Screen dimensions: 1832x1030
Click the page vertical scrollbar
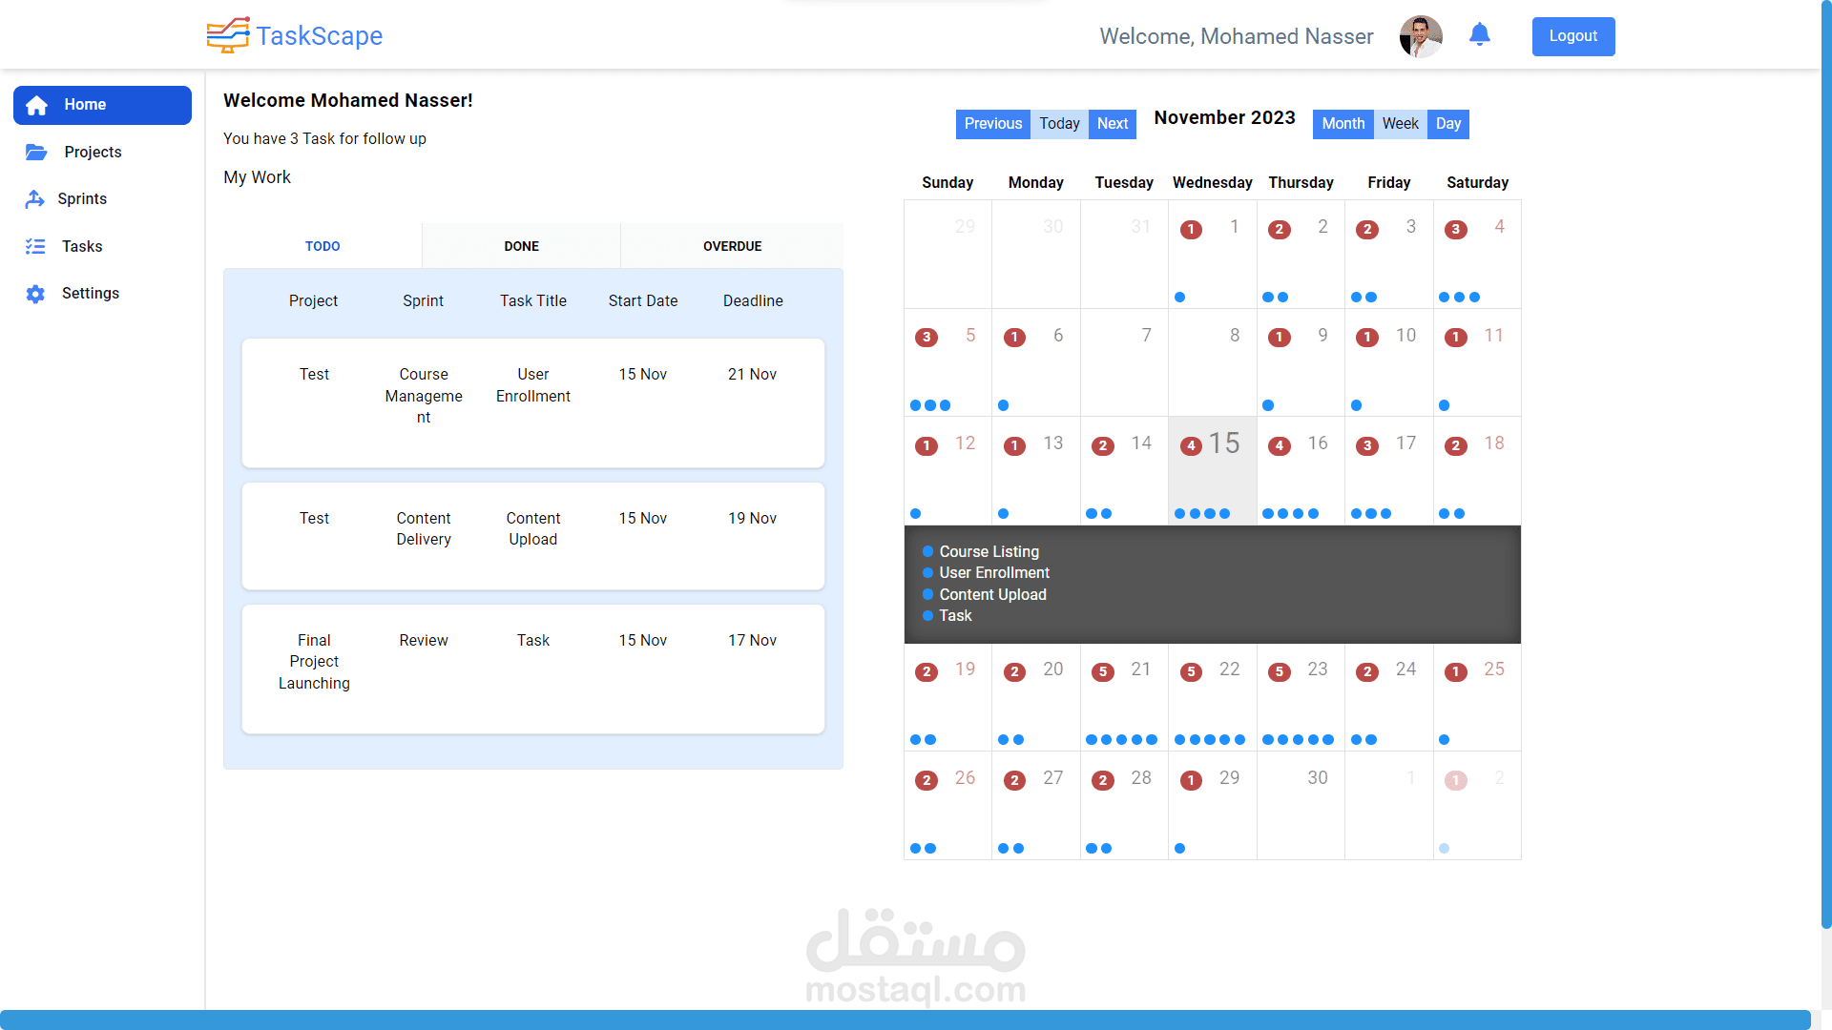(x=1825, y=477)
